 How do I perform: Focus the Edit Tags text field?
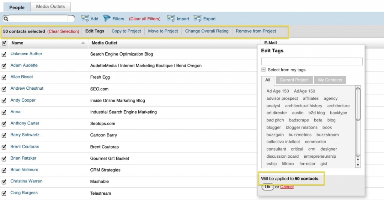312,61
